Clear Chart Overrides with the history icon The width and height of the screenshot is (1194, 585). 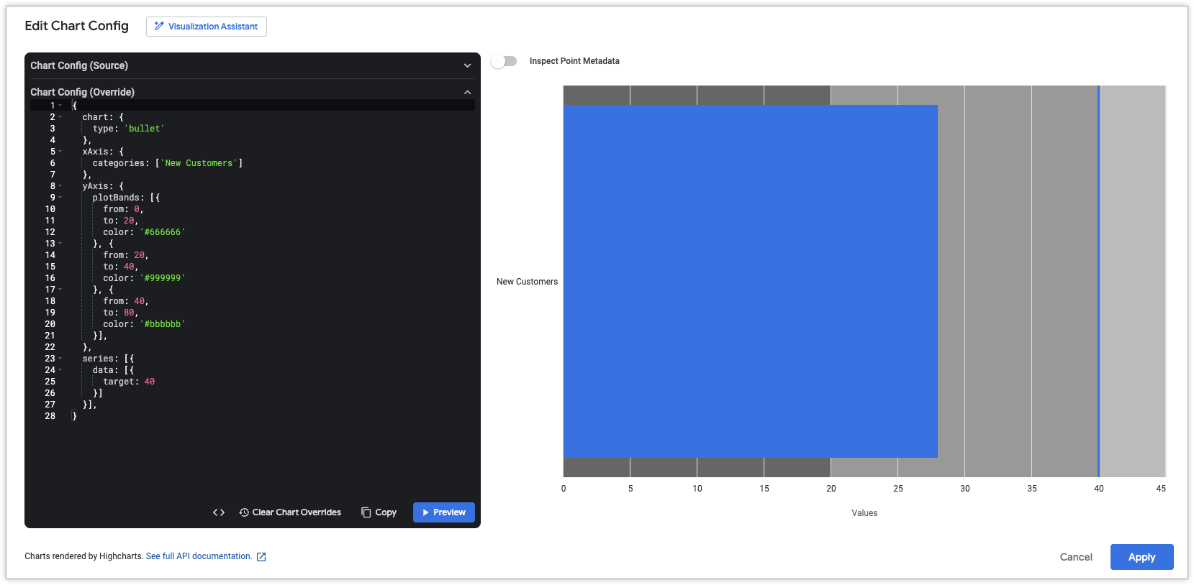tap(290, 512)
